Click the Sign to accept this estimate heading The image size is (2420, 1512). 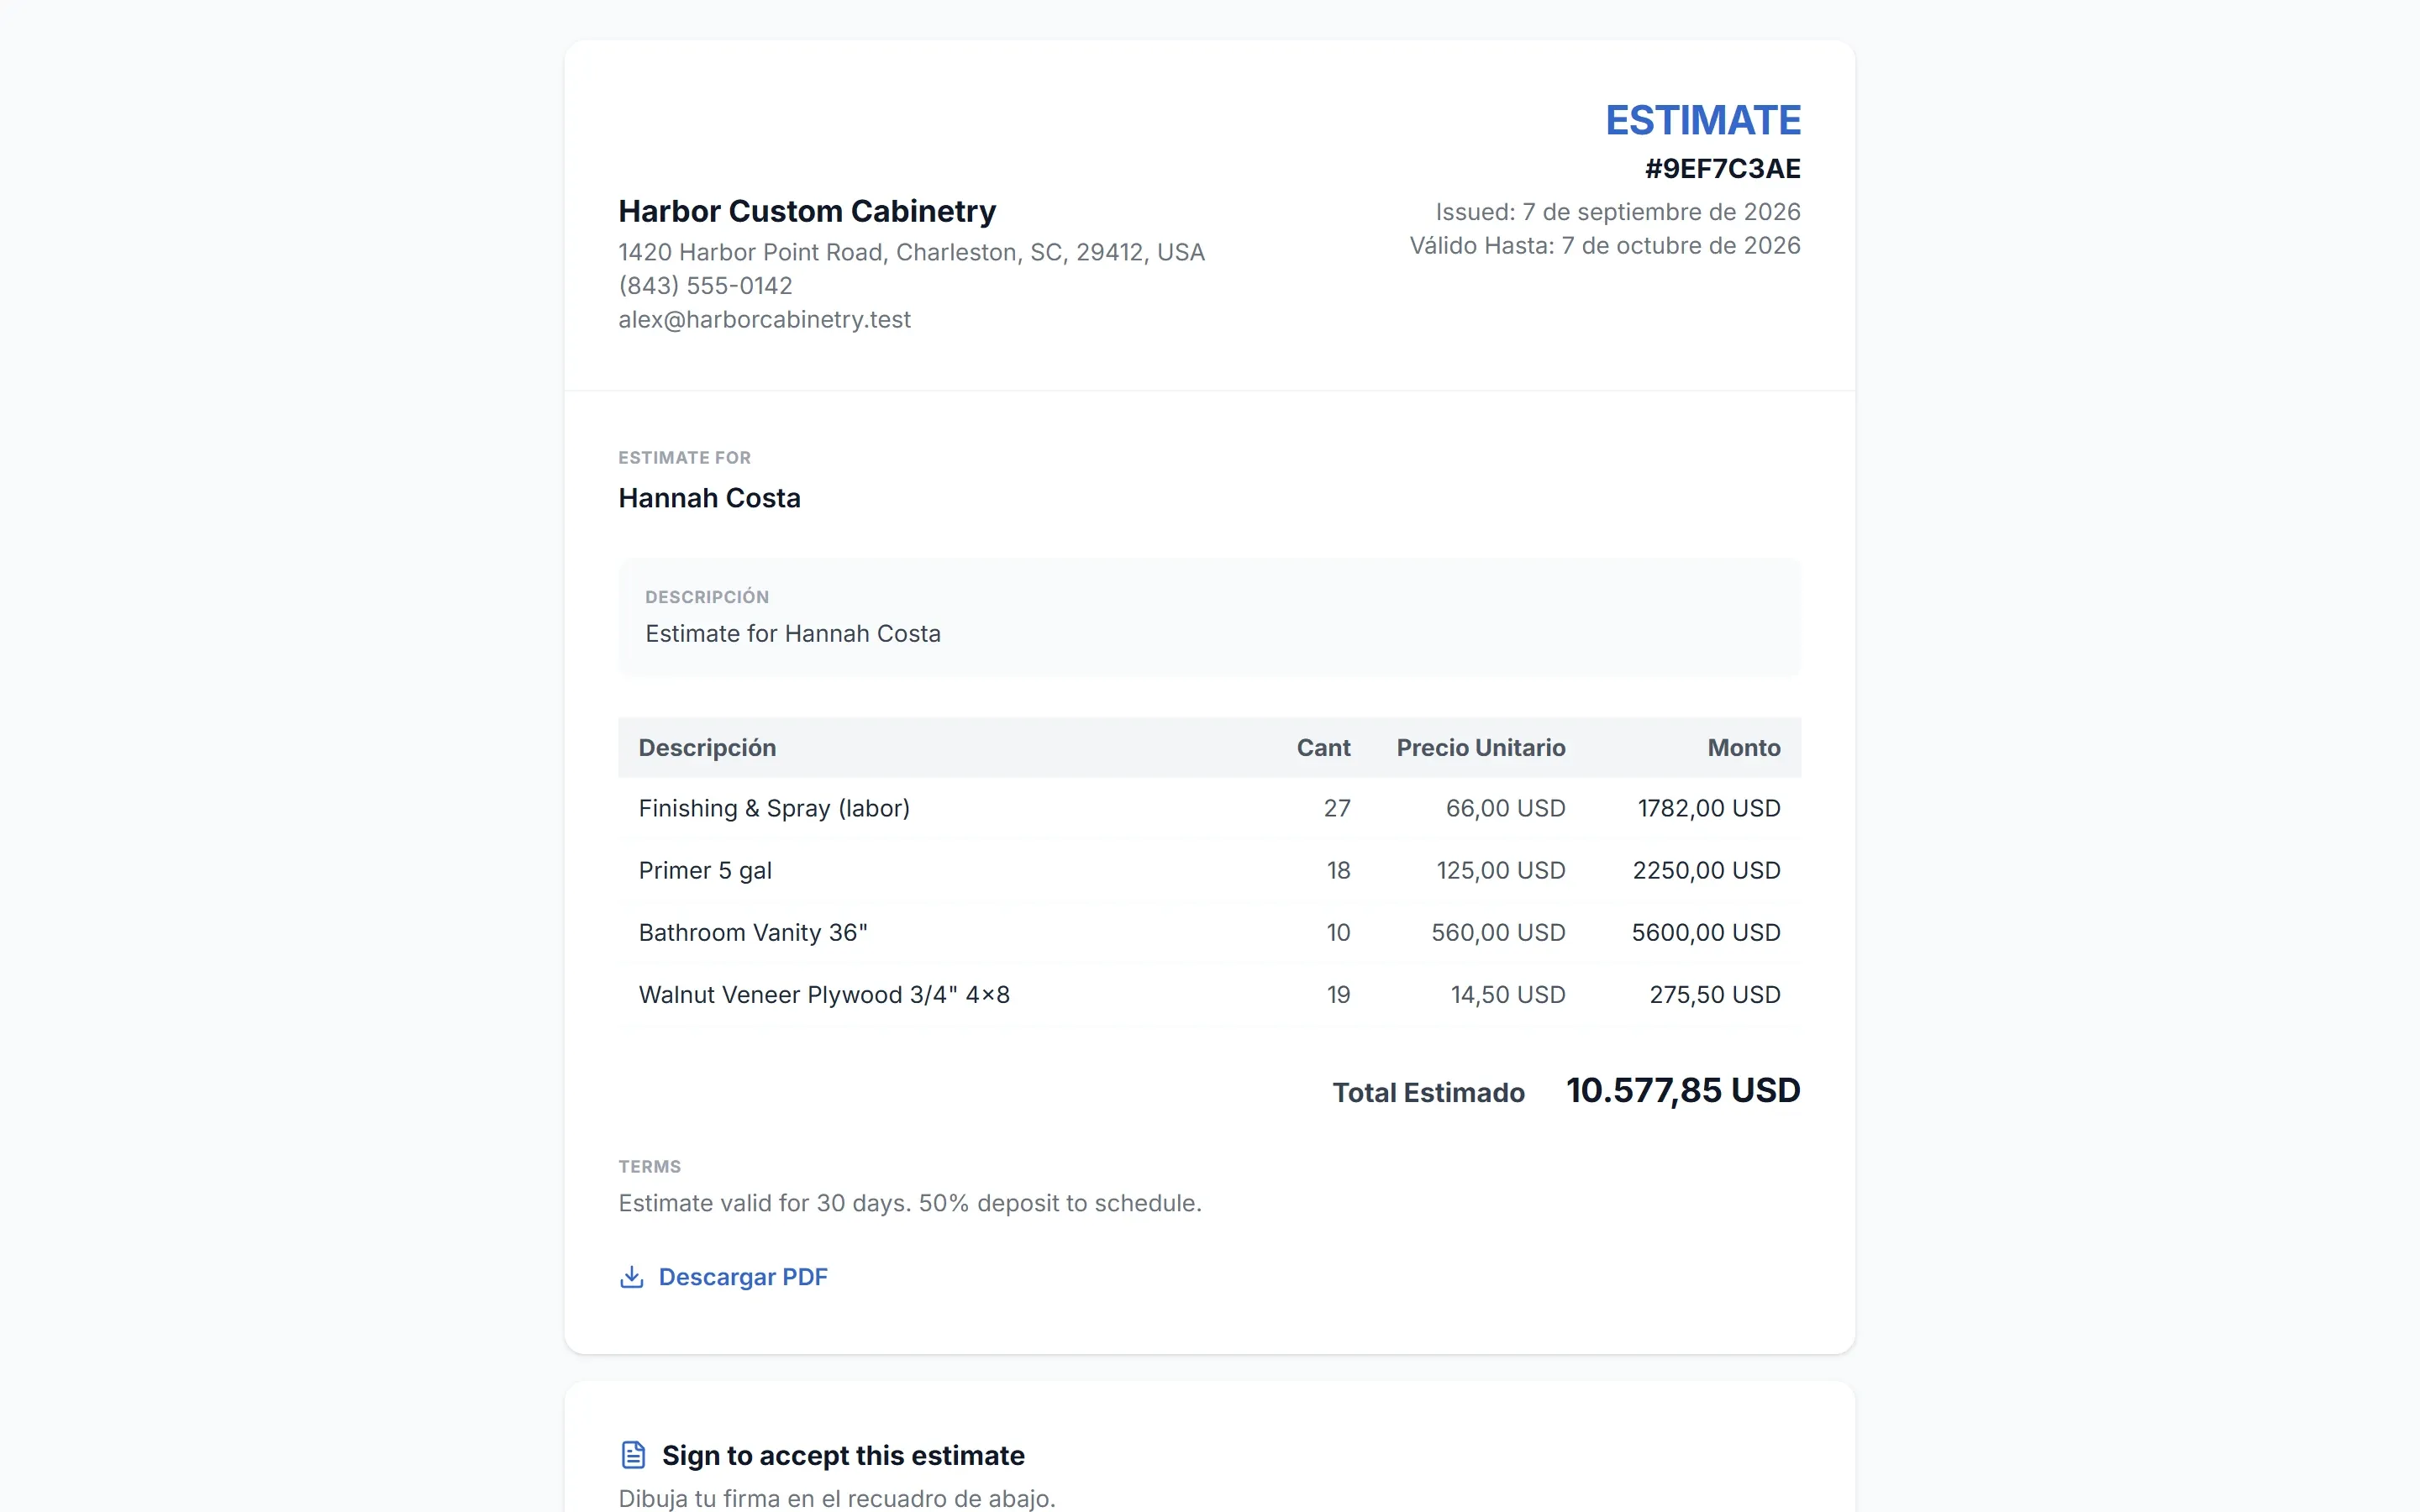click(843, 1456)
